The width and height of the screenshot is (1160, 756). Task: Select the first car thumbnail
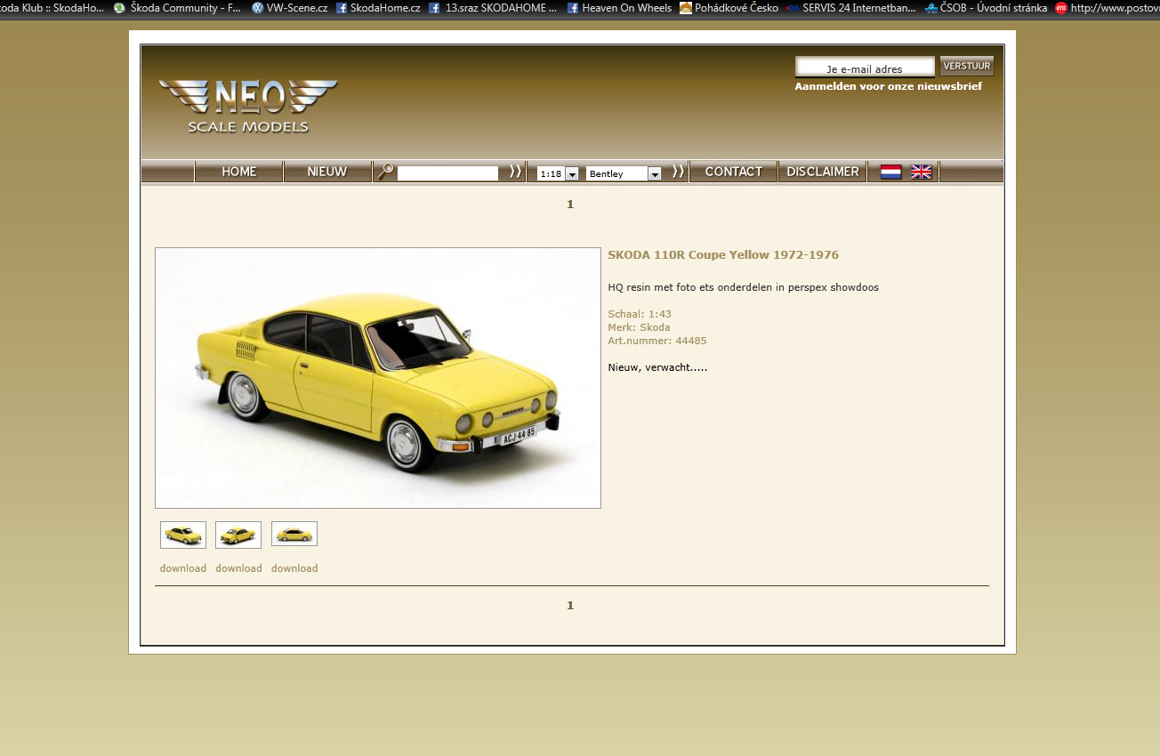pos(183,535)
